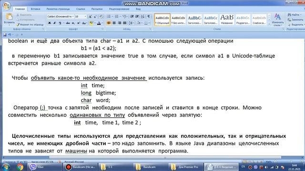The height and width of the screenshot is (171, 305).
Task: Open the Change Case (Aa) dropdown
Action: (x=84, y=23)
